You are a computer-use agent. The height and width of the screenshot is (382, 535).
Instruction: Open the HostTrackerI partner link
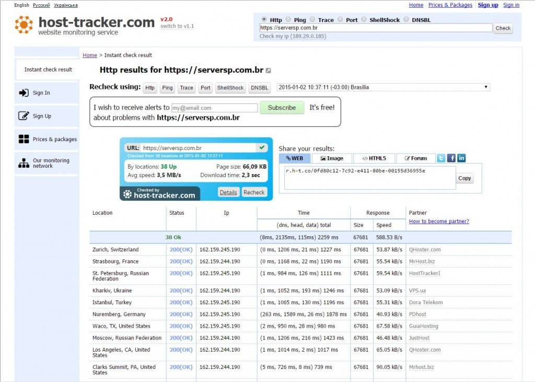point(424,273)
